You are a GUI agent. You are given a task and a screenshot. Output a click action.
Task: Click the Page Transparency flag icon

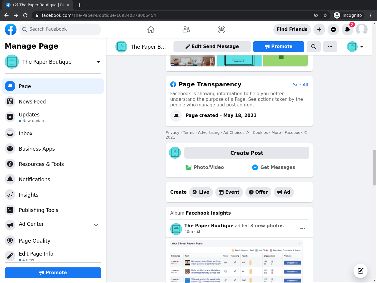(176, 116)
